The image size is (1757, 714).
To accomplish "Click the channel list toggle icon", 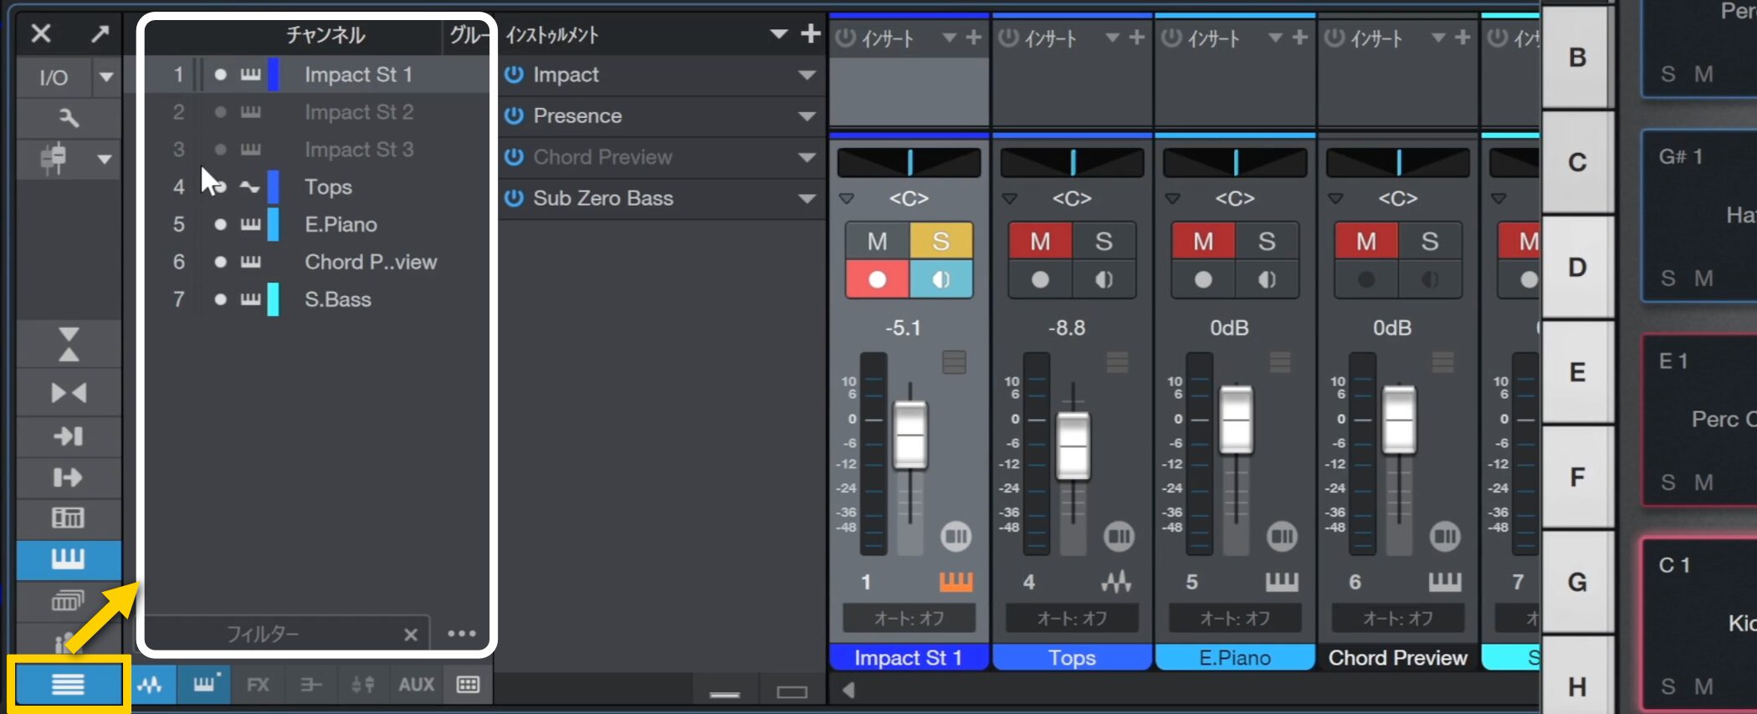I will coord(68,685).
